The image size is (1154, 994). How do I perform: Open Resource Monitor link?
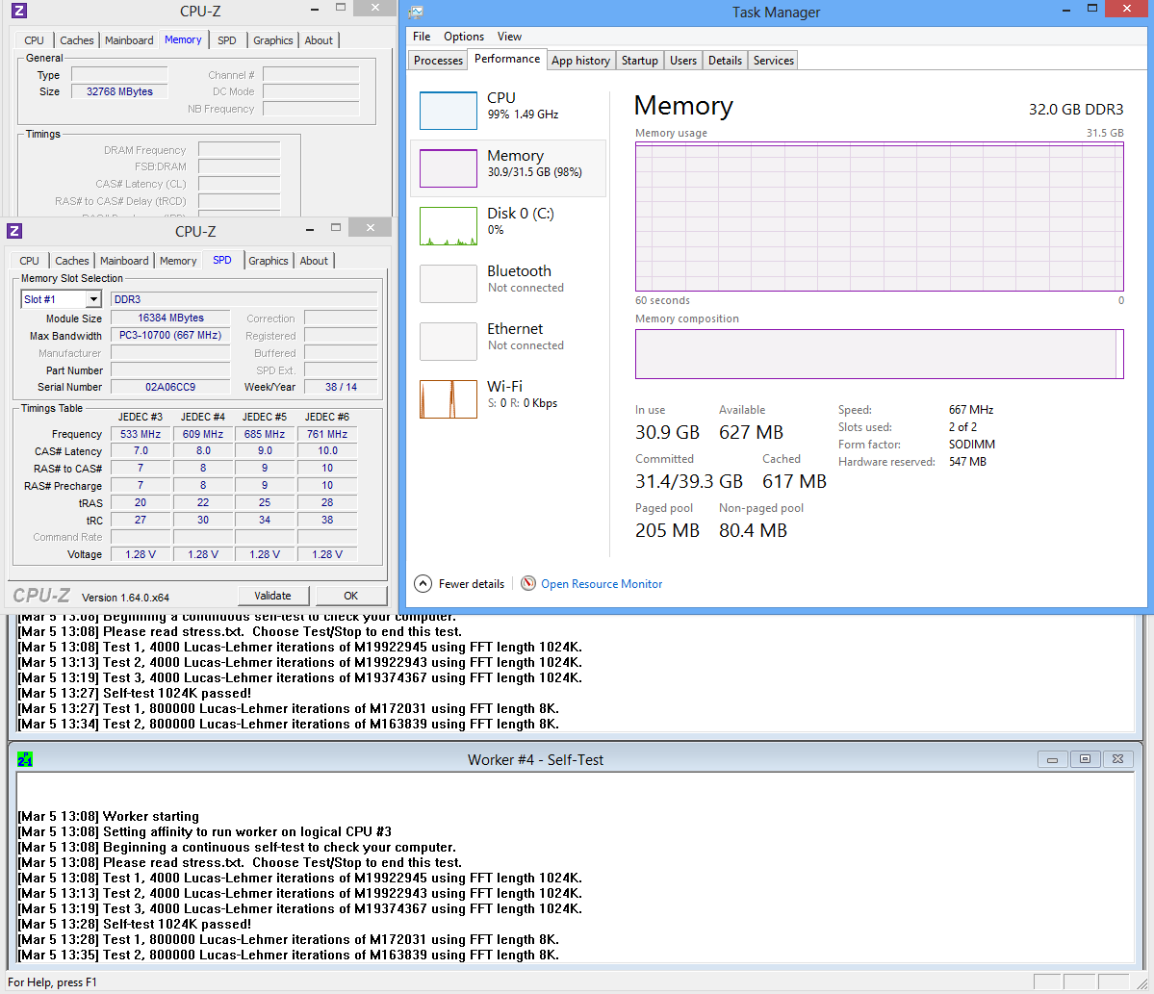(601, 584)
